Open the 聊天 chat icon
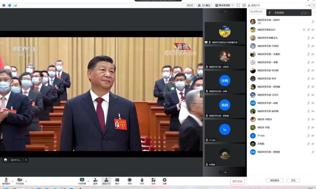The image size is (316, 189). [x=117, y=180]
